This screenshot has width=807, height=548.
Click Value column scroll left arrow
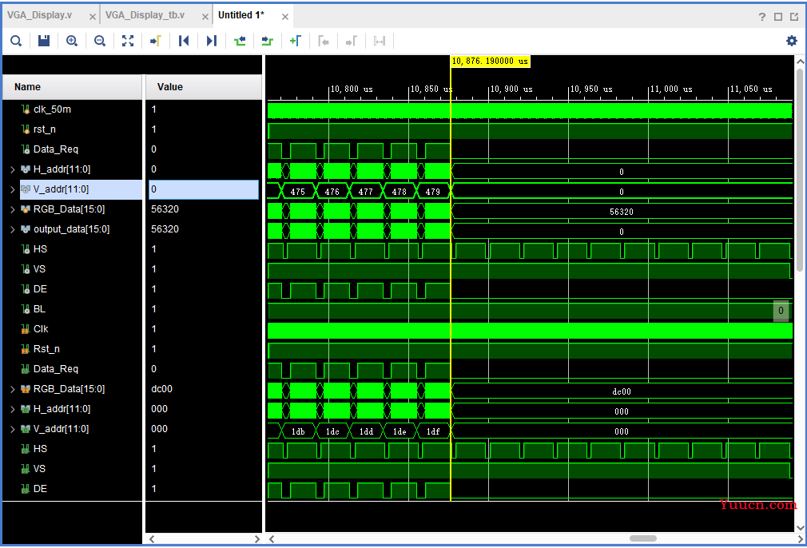tap(152, 538)
